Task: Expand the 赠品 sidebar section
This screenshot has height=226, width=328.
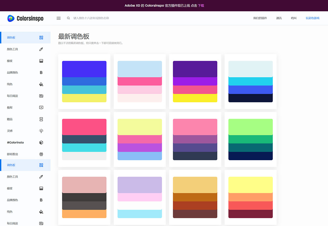Action: click(x=41, y=119)
